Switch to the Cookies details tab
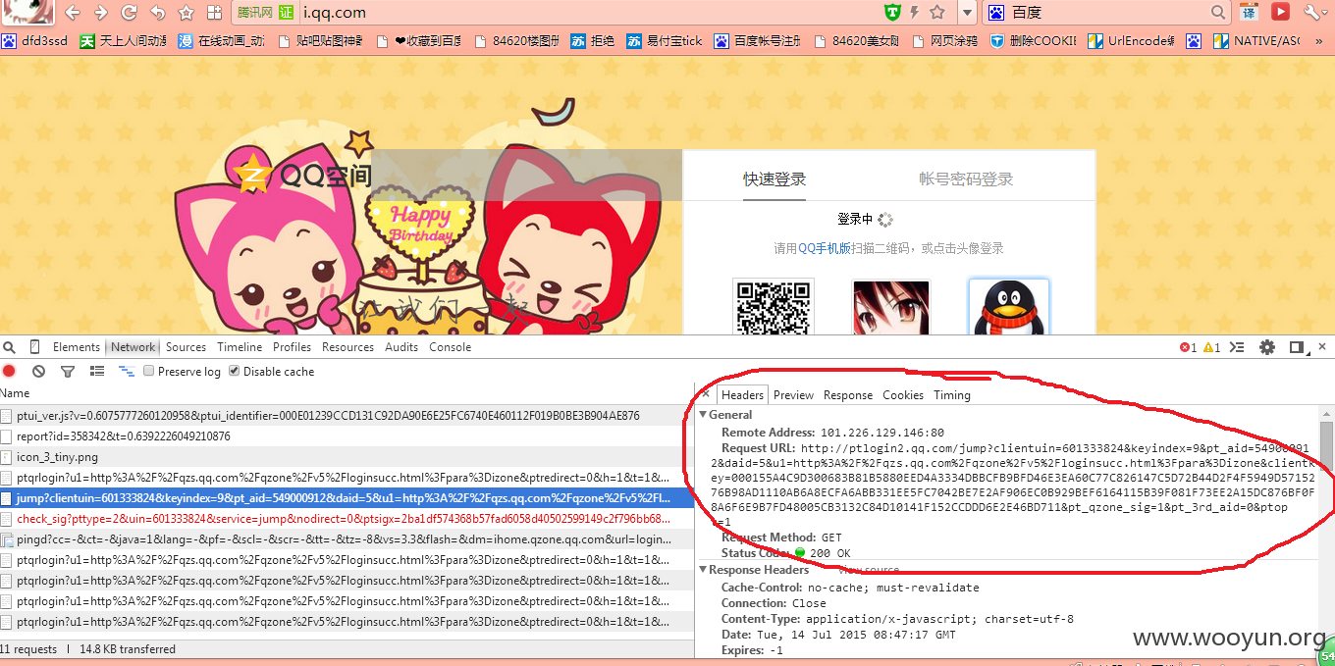The width and height of the screenshot is (1335, 666). 903,395
